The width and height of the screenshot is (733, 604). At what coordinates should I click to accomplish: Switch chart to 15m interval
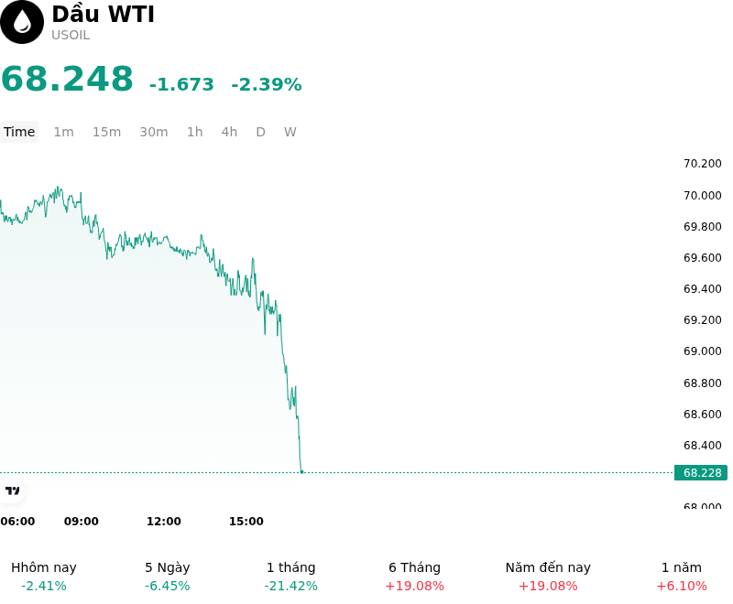106,132
